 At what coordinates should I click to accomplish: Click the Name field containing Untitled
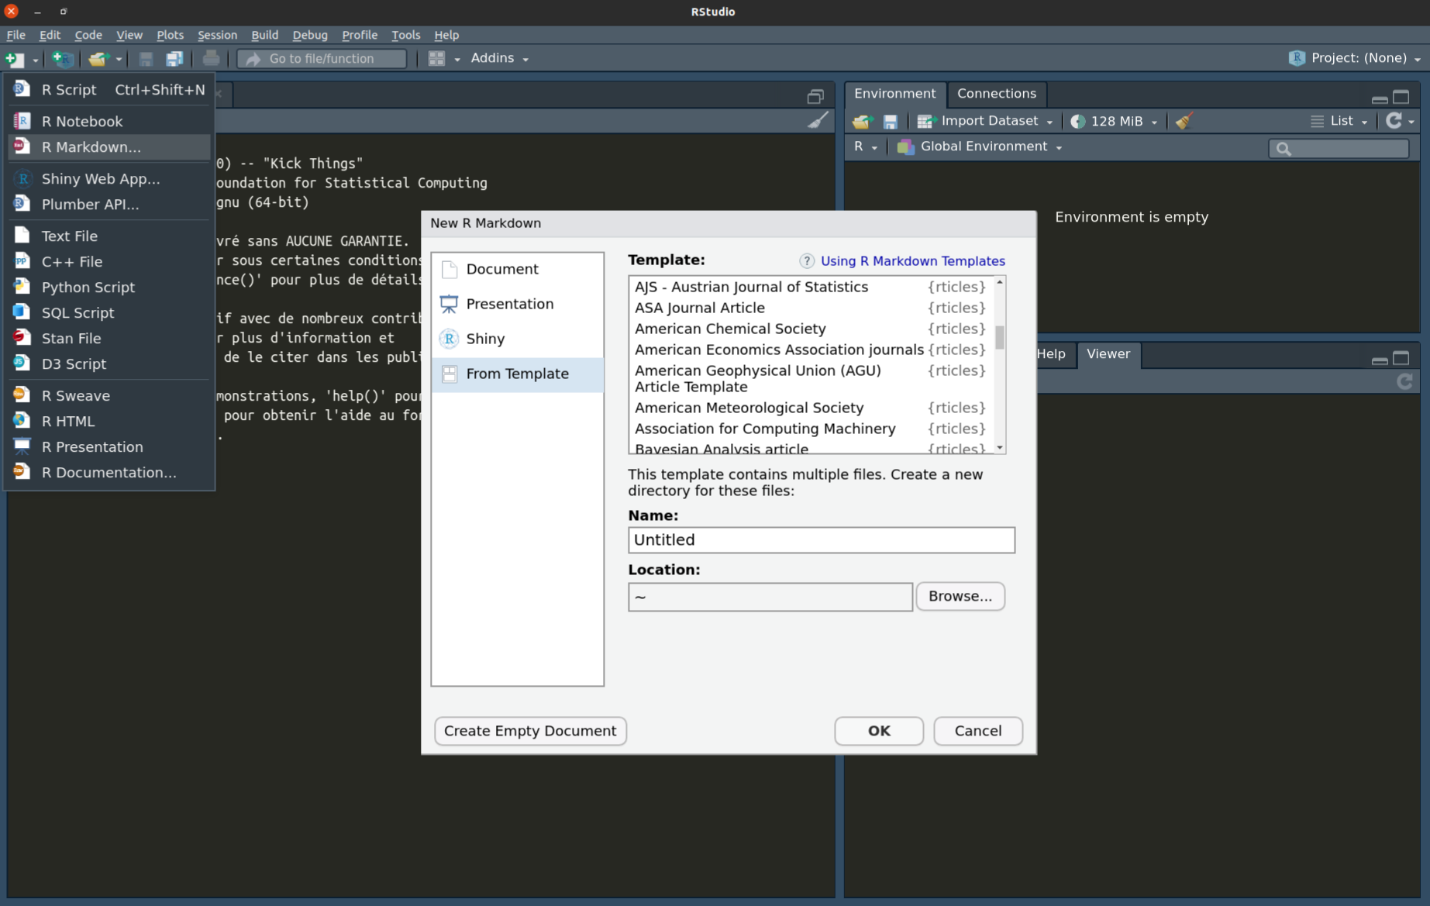point(821,540)
